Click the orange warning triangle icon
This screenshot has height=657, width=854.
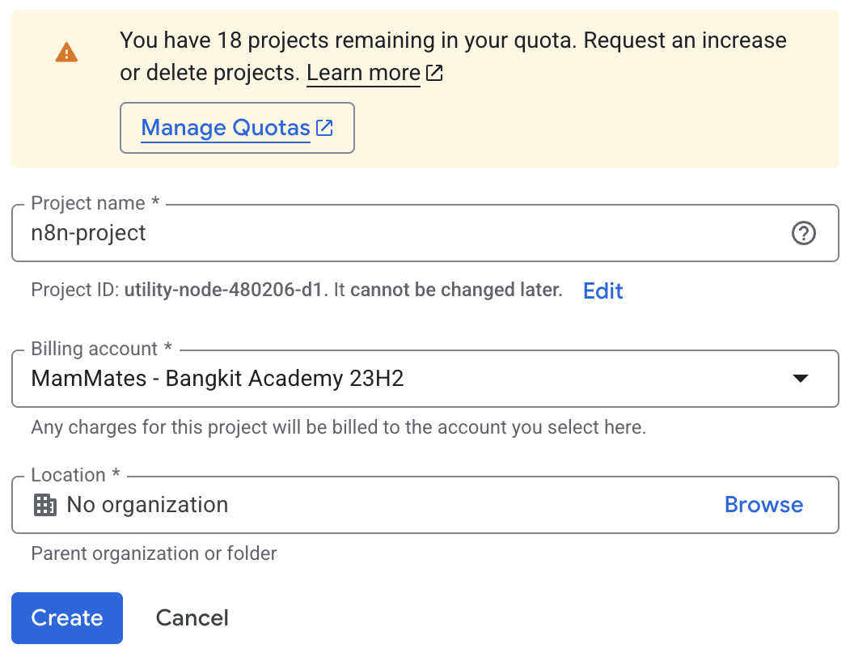[66, 53]
